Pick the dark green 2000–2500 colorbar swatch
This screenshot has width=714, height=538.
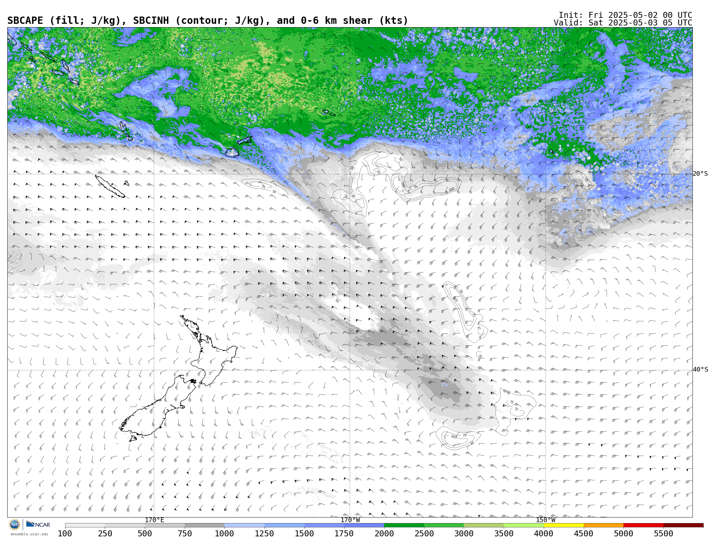pyautogui.click(x=404, y=525)
